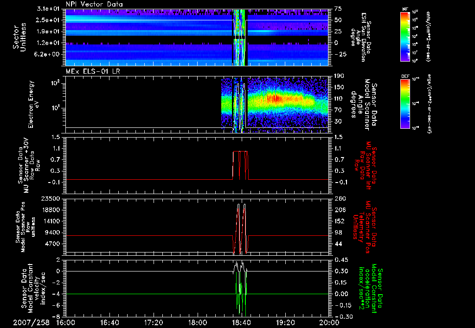Click the 17:20 time axis label
The width and height of the screenshot is (475, 328).
(154, 322)
